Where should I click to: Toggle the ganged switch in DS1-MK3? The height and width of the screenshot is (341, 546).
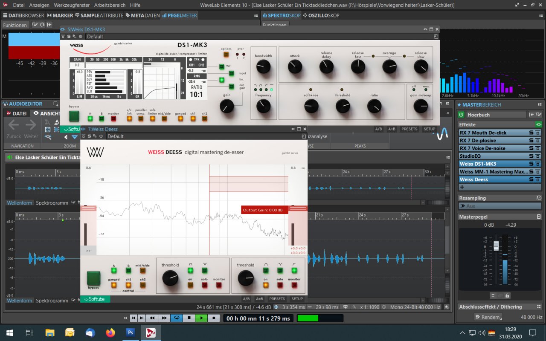click(180, 118)
